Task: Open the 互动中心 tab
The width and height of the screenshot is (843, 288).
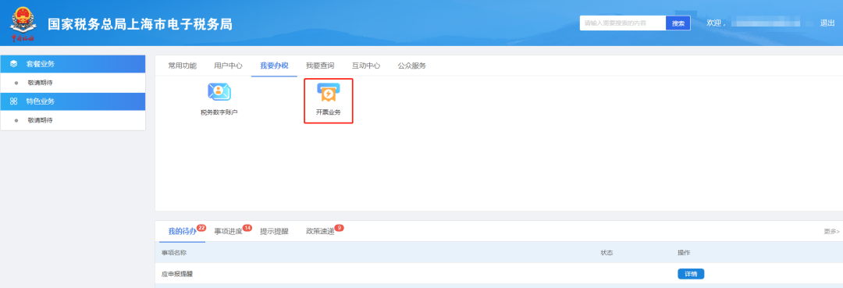Action: click(x=366, y=66)
